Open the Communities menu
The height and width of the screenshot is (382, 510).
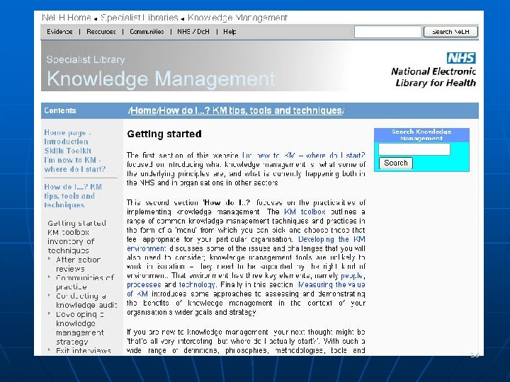coord(147,32)
